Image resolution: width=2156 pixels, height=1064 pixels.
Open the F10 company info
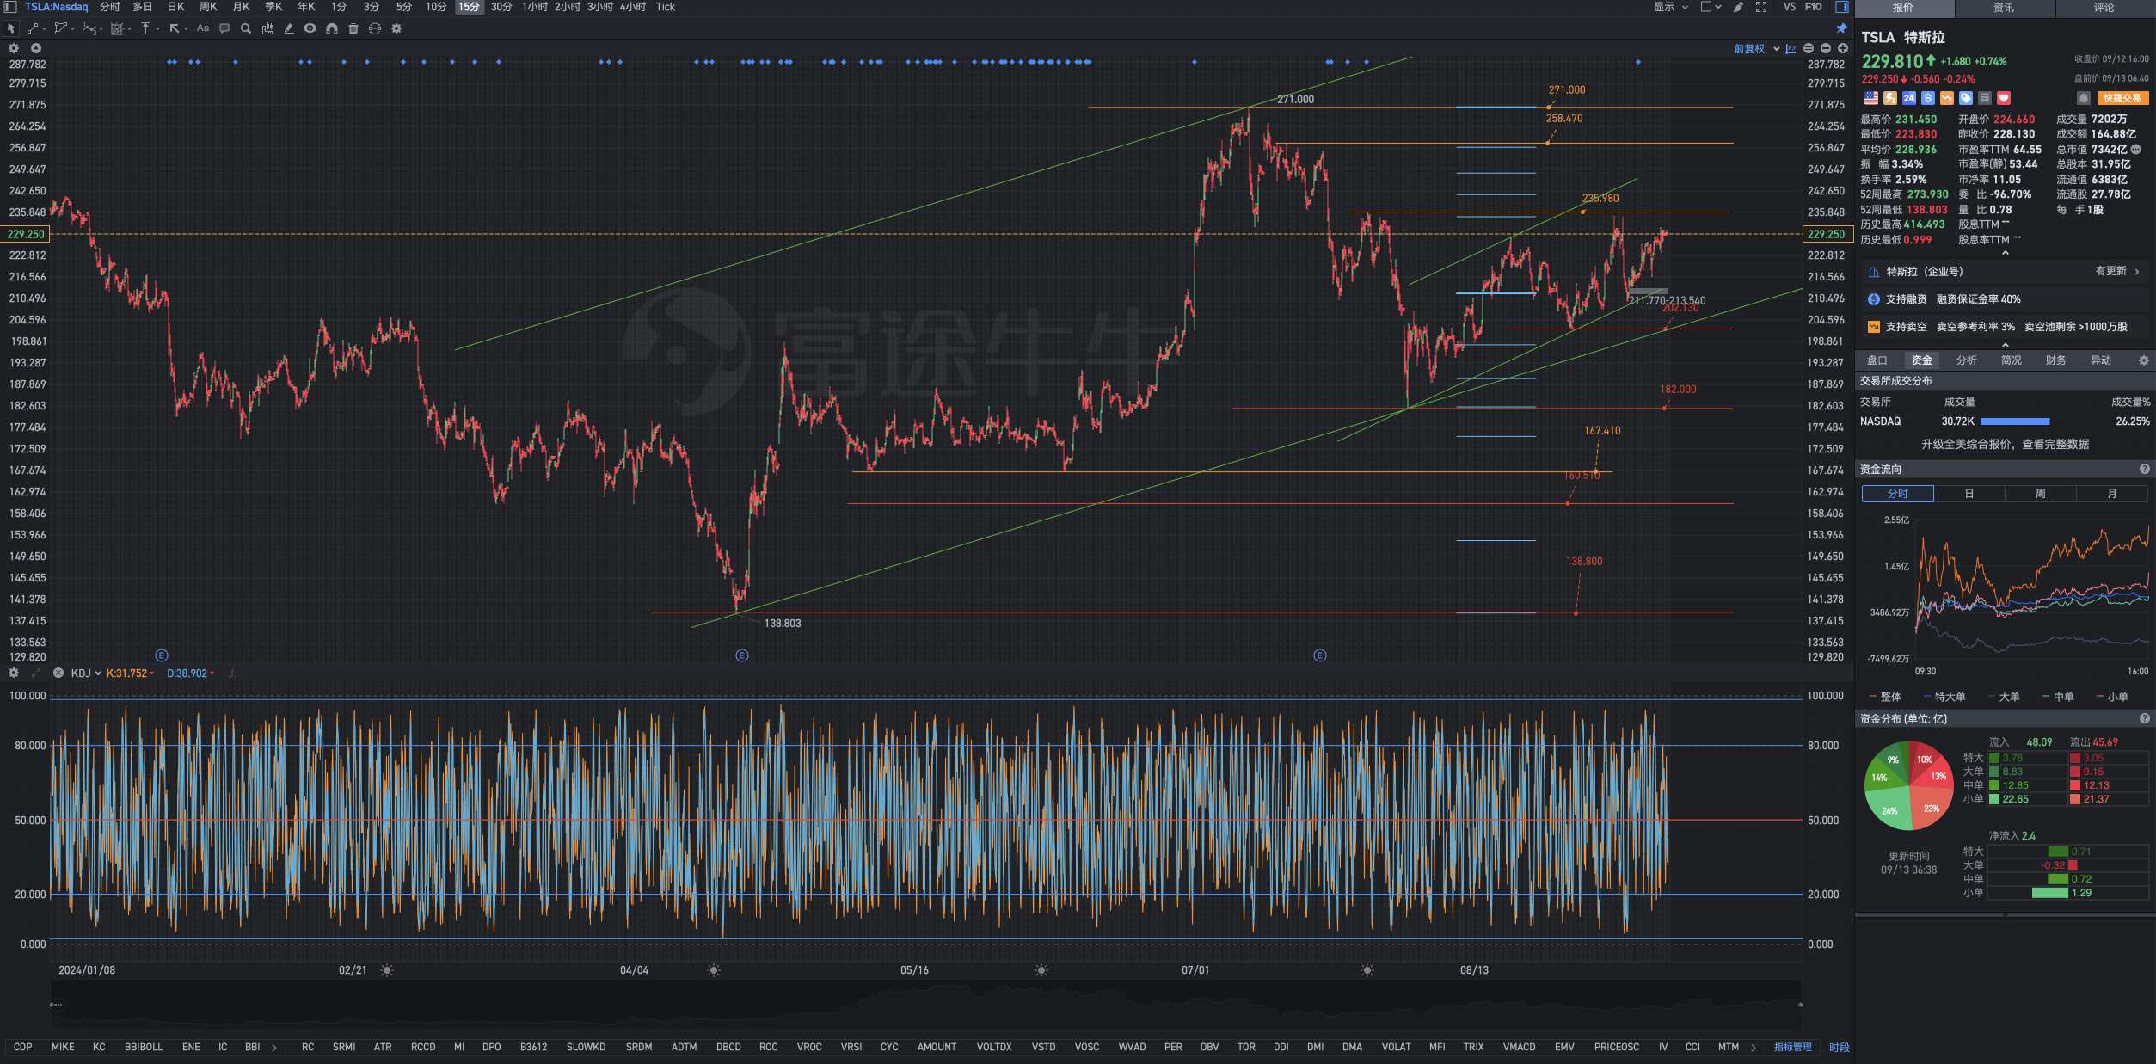[1813, 7]
